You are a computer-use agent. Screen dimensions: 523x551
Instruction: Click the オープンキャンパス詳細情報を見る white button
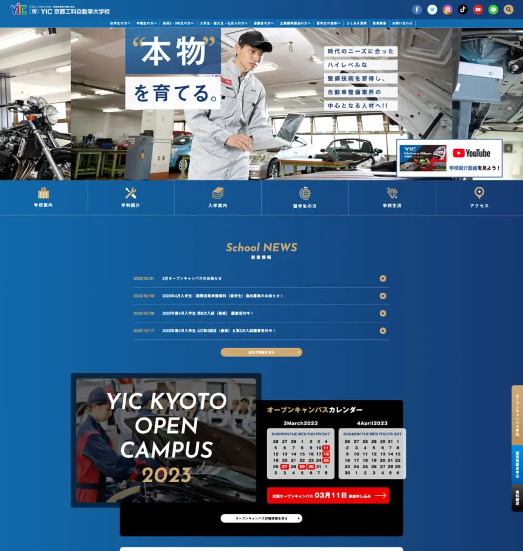pos(261,518)
